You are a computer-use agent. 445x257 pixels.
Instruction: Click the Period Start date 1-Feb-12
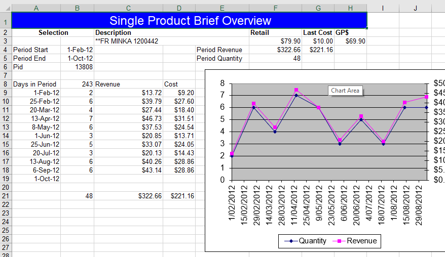pyautogui.click(x=77, y=50)
